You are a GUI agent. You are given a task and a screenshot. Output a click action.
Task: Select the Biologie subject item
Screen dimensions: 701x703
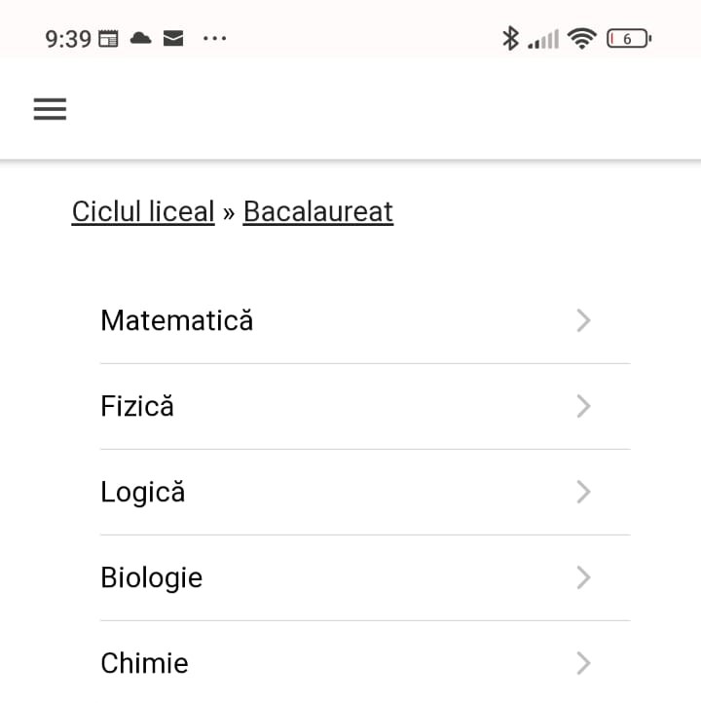click(365, 577)
